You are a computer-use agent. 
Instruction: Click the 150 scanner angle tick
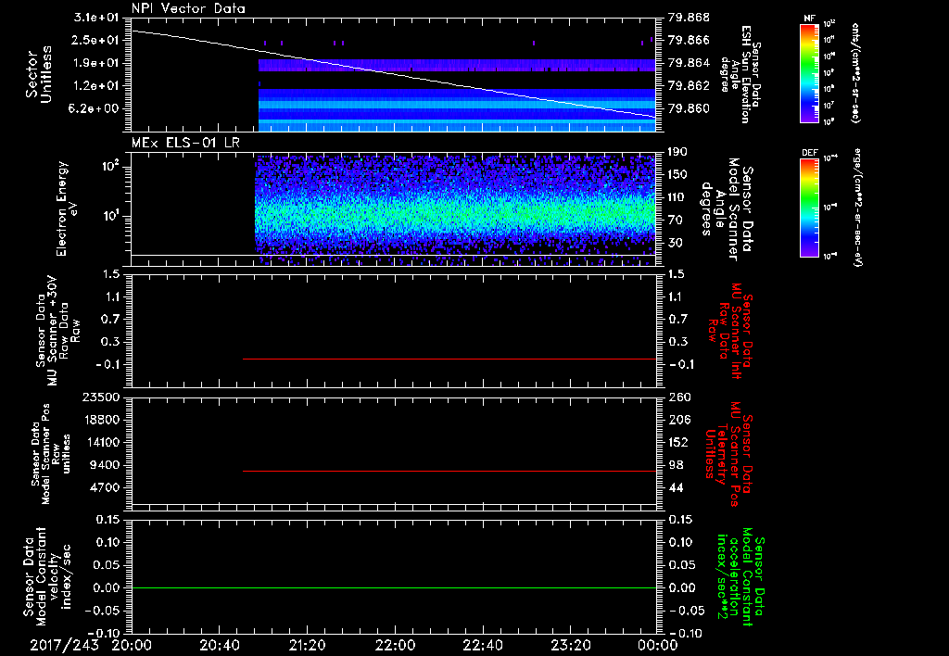tap(678, 175)
